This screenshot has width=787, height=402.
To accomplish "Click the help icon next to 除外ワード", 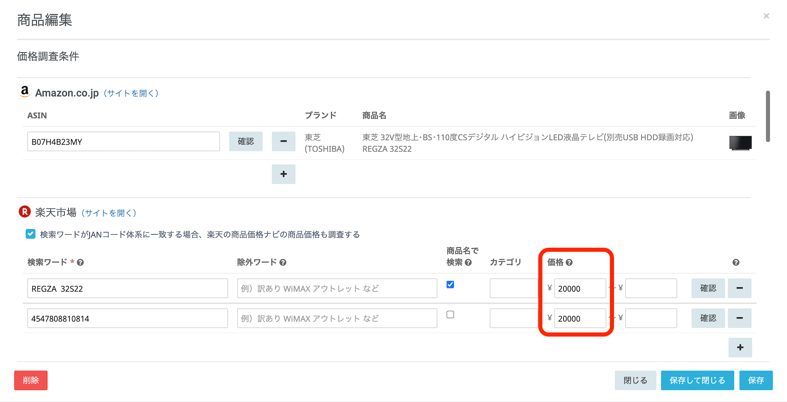I will point(283,263).
